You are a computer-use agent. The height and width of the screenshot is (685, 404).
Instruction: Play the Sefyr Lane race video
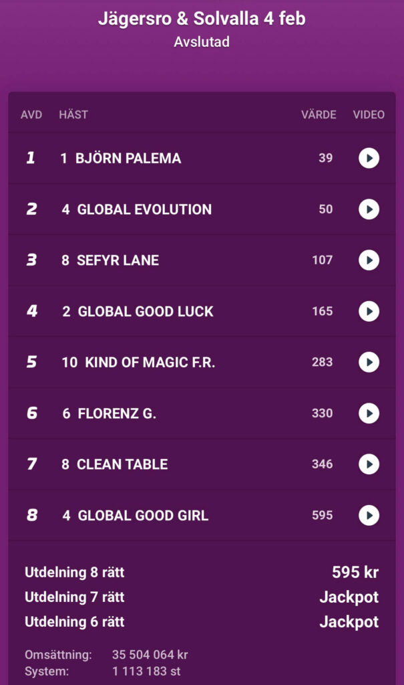pyautogui.click(x=369, y=260)
